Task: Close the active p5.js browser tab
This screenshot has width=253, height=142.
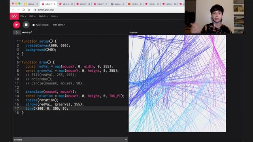Action: 55,4
